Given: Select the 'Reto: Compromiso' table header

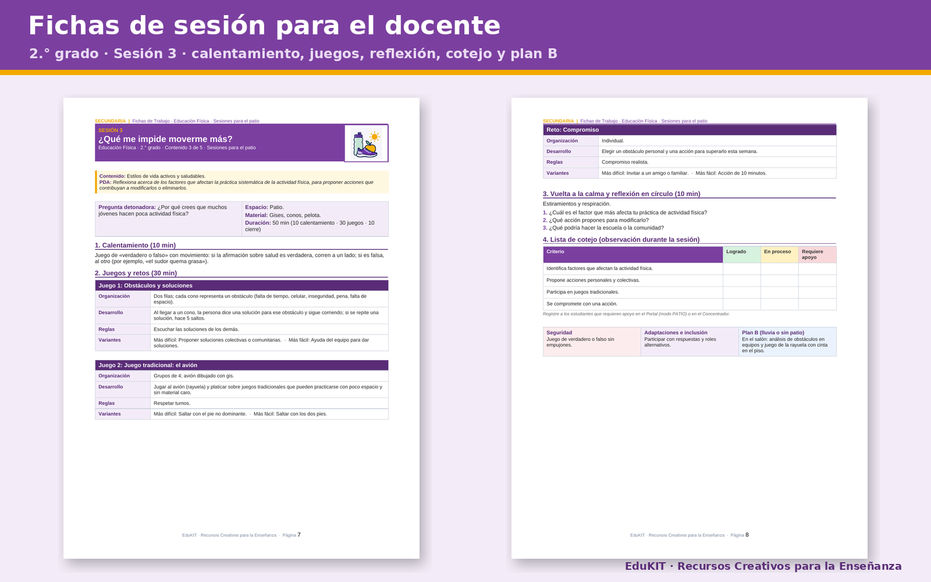Looking at the screenshot, I should [x=690, y=130].
